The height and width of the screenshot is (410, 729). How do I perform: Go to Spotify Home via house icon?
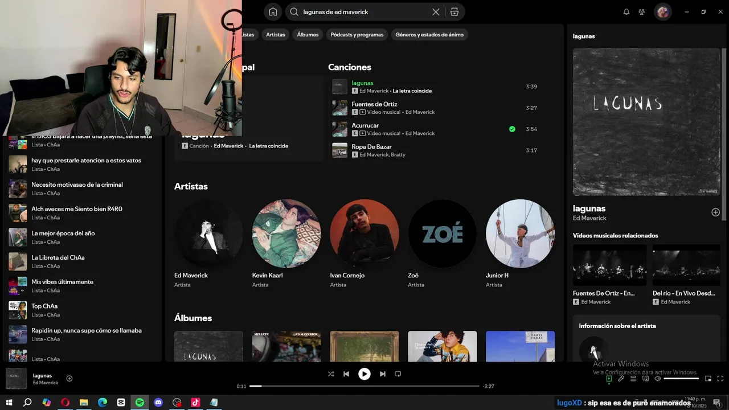coord(273,12)
